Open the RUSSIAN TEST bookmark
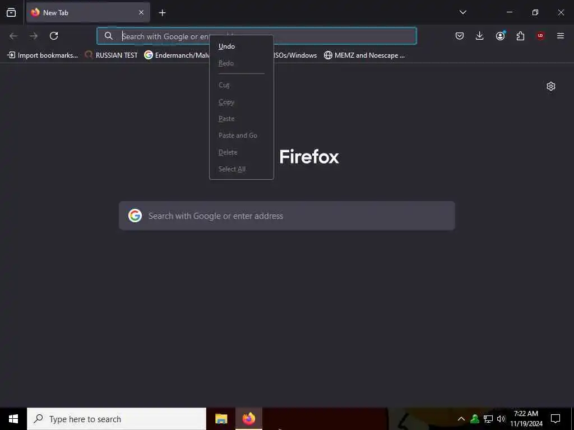This screenshot has width=574, height=430. (x=112, y=55)
